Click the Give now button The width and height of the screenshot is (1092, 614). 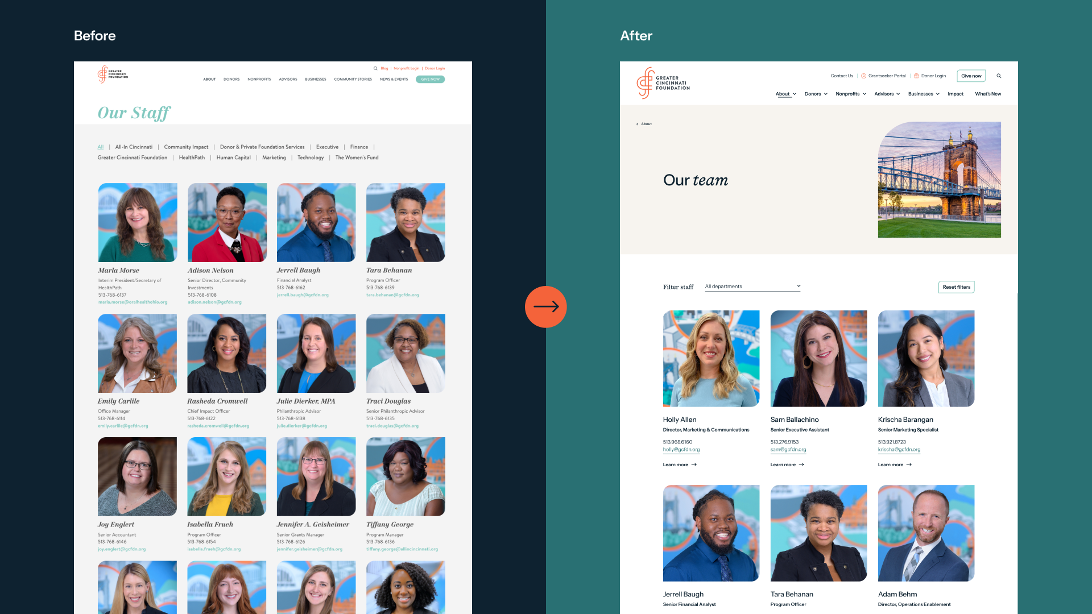971,76
